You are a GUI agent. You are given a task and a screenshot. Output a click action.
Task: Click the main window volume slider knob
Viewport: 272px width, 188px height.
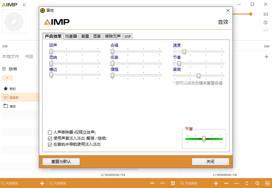[251, 14]
